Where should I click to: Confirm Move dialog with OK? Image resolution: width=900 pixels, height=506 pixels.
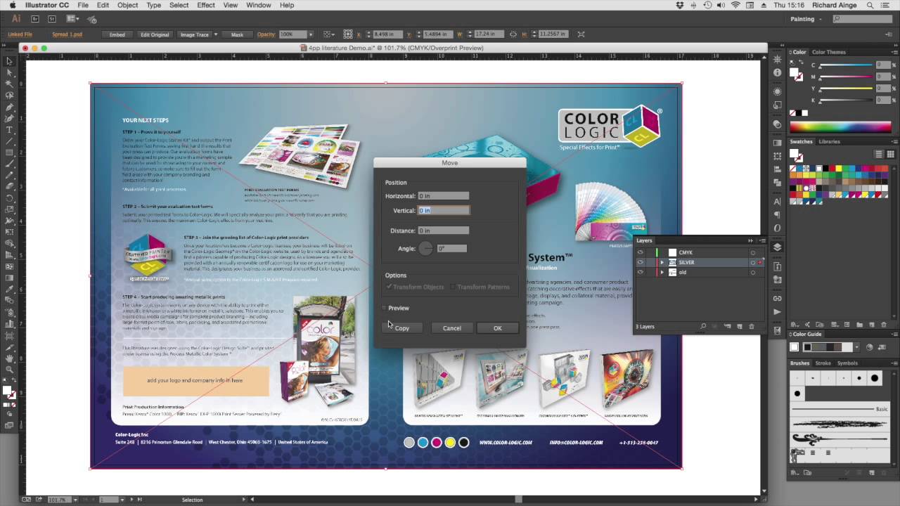pyautogui.click(x=497, y=328)
